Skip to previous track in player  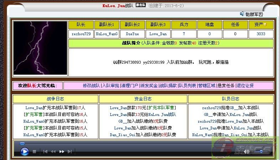pos(45,151)
